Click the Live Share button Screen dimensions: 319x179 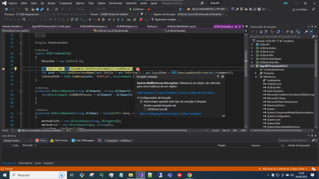coord(300,9)
